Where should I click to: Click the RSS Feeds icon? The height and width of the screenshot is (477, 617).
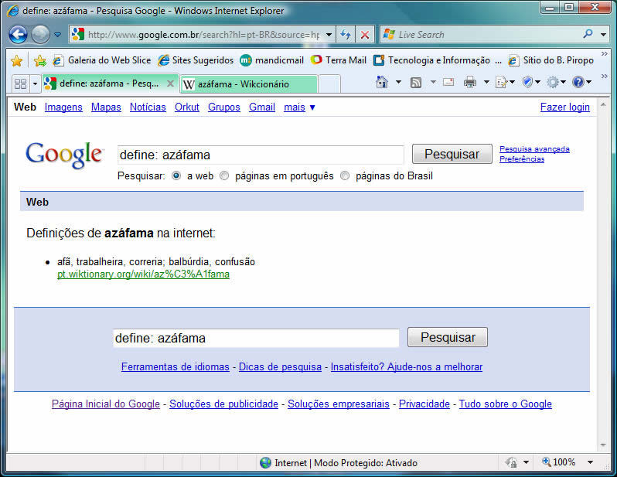tap(416, 82)
